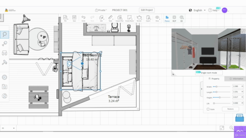Open the ruler Tools icon
Screen dimensions: 246x138
110,18
